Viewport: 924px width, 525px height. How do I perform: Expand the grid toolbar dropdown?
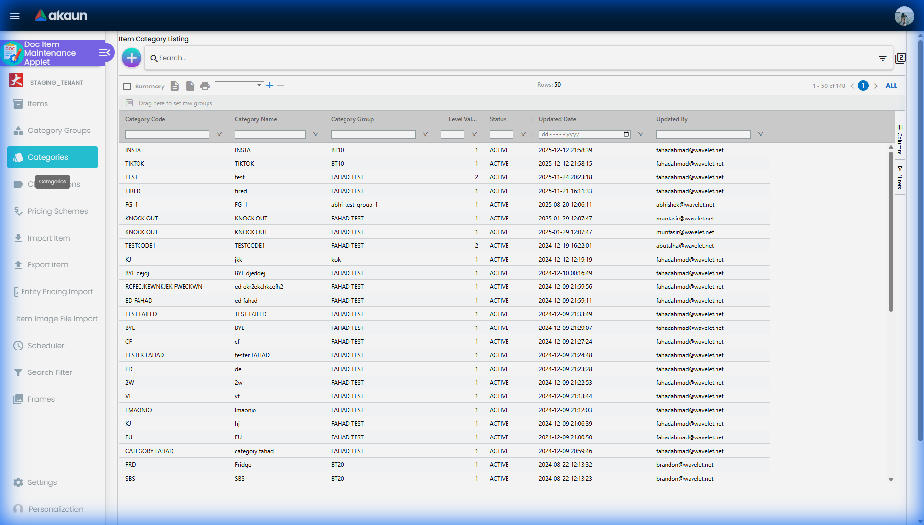(x=259, y=85)
